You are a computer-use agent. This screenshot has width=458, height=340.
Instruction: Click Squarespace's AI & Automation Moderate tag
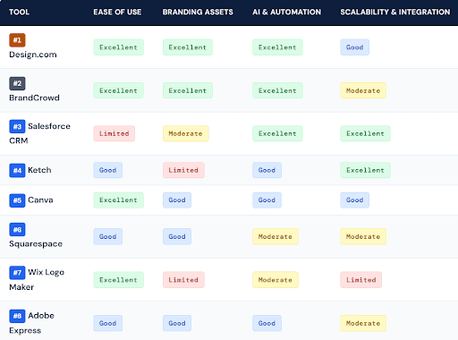276,237
